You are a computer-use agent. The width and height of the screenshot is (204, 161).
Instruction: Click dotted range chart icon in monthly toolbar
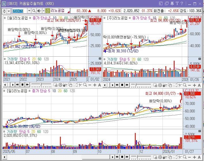coord(75,85)
